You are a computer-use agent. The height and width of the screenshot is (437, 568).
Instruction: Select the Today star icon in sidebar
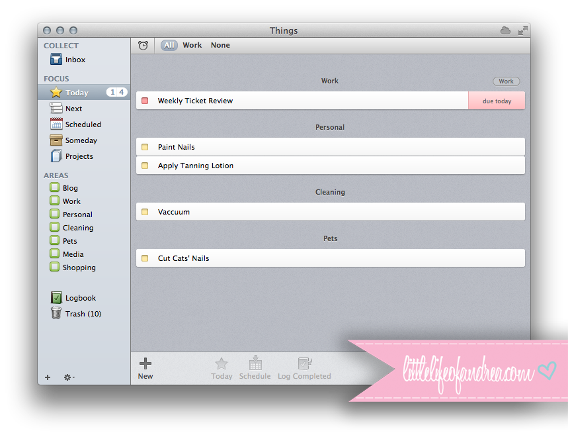point(56,93)
